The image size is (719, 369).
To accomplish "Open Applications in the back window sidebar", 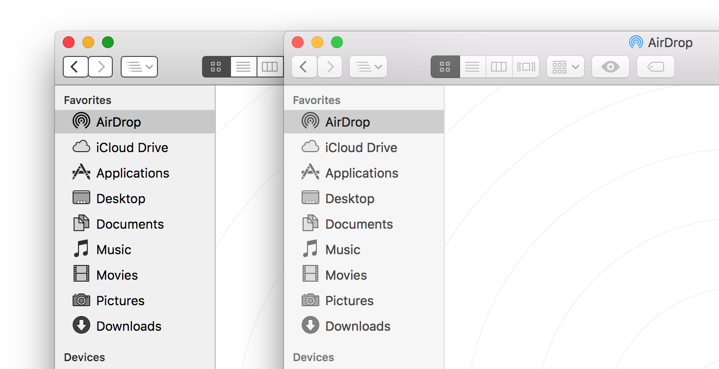I will coord(135,173).
